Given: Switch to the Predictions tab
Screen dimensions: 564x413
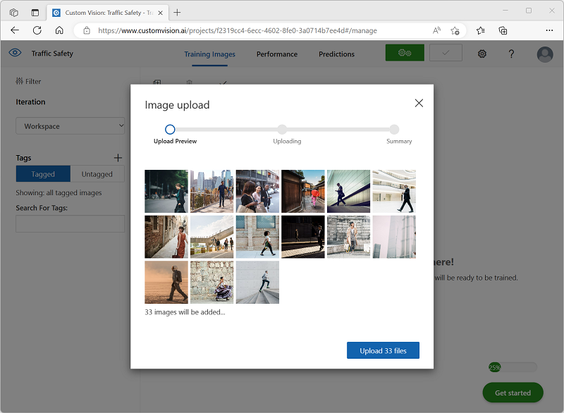Looking at the screenshot, I should [337, 54].
